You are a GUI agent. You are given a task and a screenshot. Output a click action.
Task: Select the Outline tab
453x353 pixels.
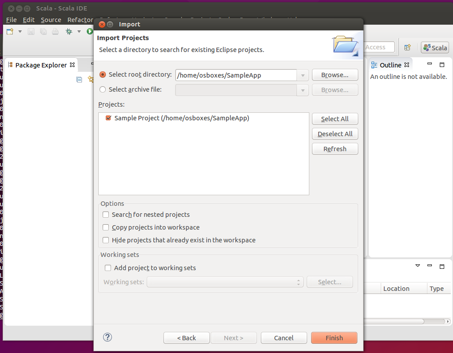[390, 65]
